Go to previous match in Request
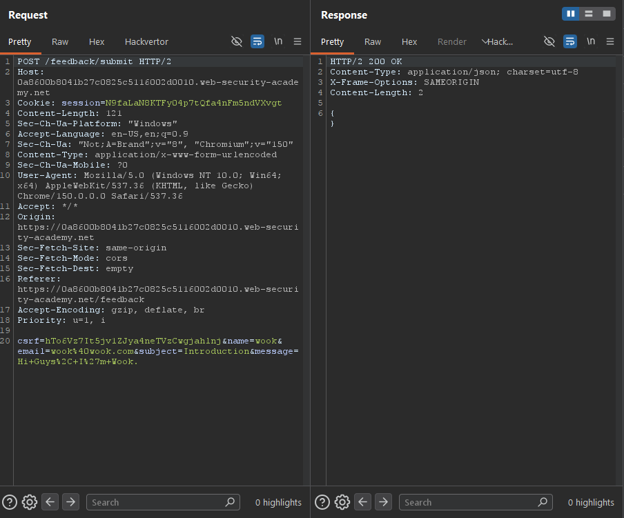 tap(50, 501)
